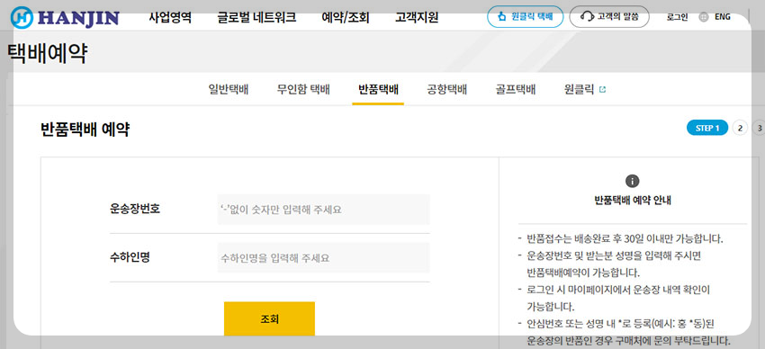The image size is (765, 349).
Task: Select the 공항택배 tab
Action: pos(447,90)
